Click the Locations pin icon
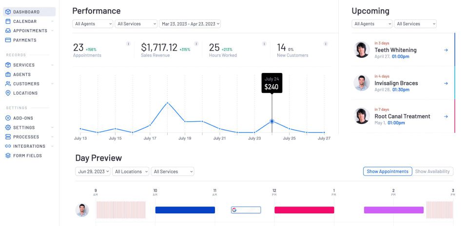468x226 pixels. click(x=8, y=93)
